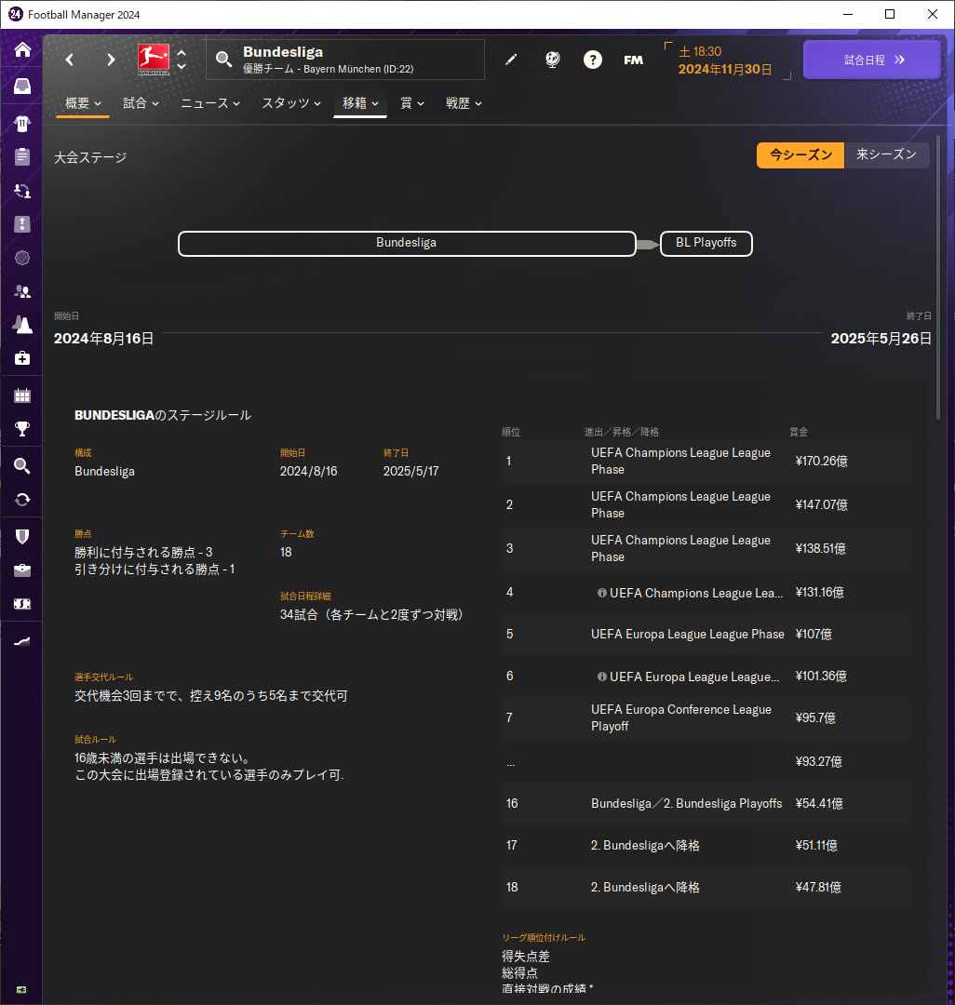This screenshot has height=1005, width=955.
Task: Open Training cone icon
Action: 22,325
